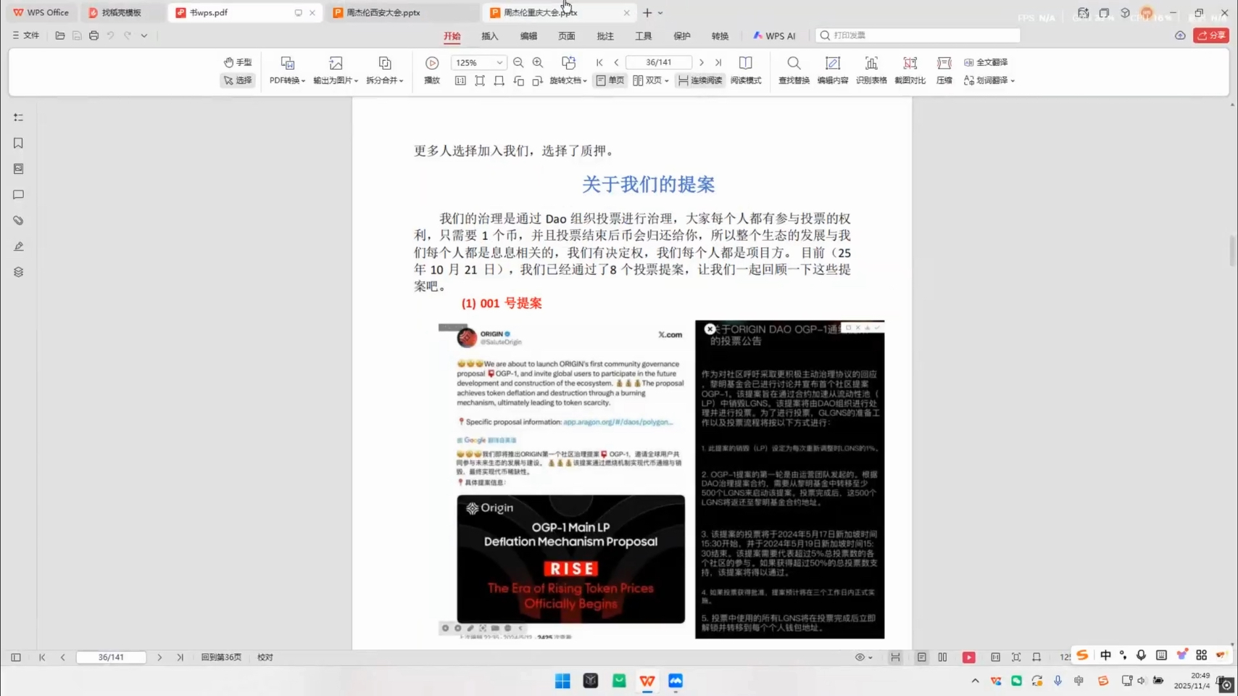Open 查找替换 find and replace
Viewport: 1238px width, 696px height.
pyautogui.click(x=793, y=71)
